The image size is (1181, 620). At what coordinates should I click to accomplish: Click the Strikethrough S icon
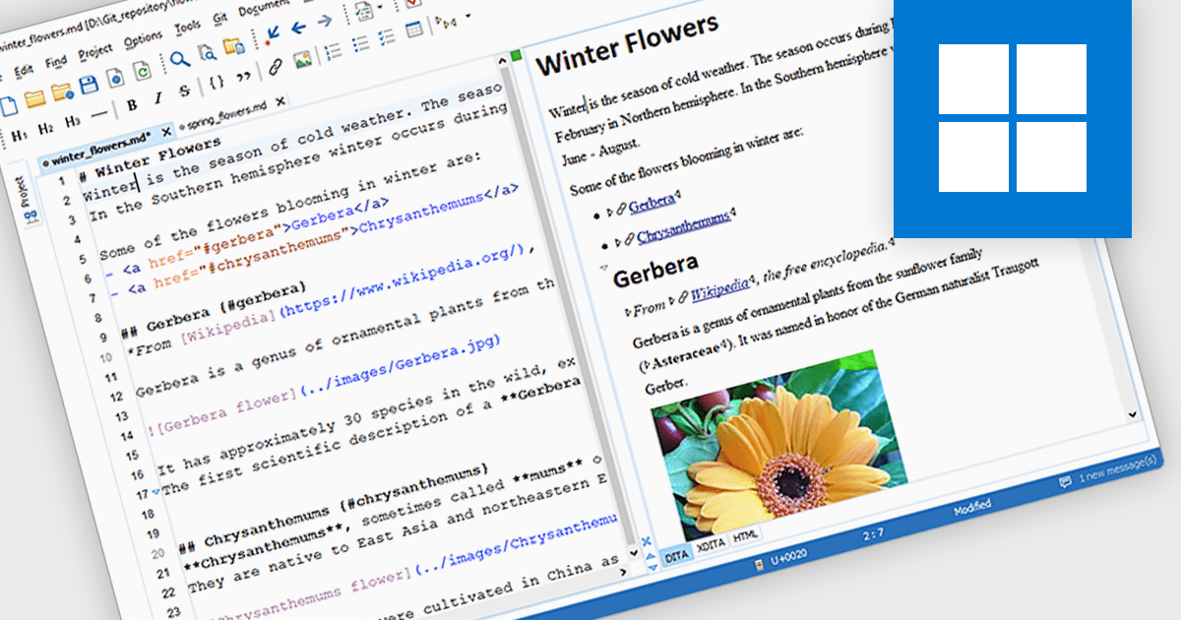point(184,92)
